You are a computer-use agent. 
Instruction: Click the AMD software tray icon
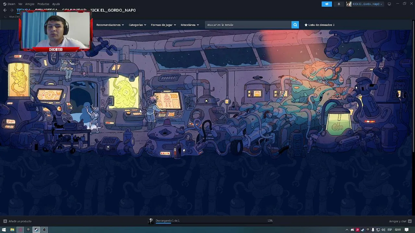pos(357,230)
